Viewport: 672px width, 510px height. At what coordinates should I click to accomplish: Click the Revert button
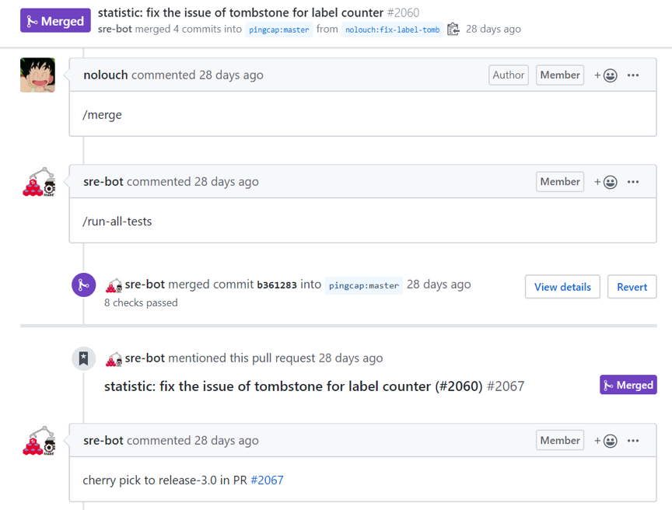[x=632, y=287]
